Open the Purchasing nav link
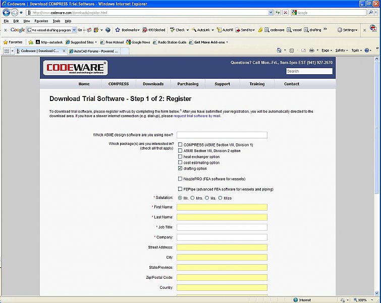381x303 pixels. (188, 84)
